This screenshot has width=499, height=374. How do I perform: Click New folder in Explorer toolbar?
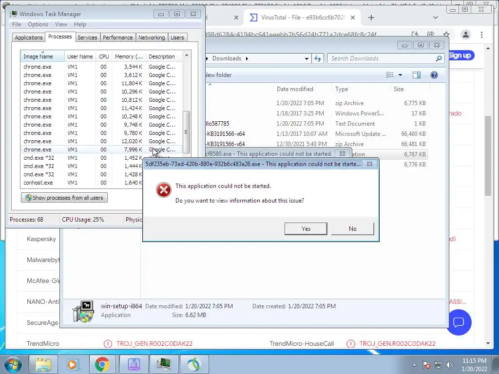218,75
